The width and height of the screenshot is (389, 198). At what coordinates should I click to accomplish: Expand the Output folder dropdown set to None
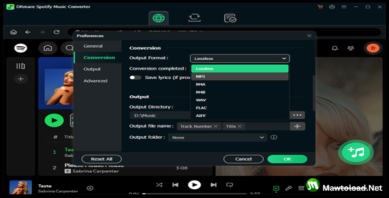(217, 138)
